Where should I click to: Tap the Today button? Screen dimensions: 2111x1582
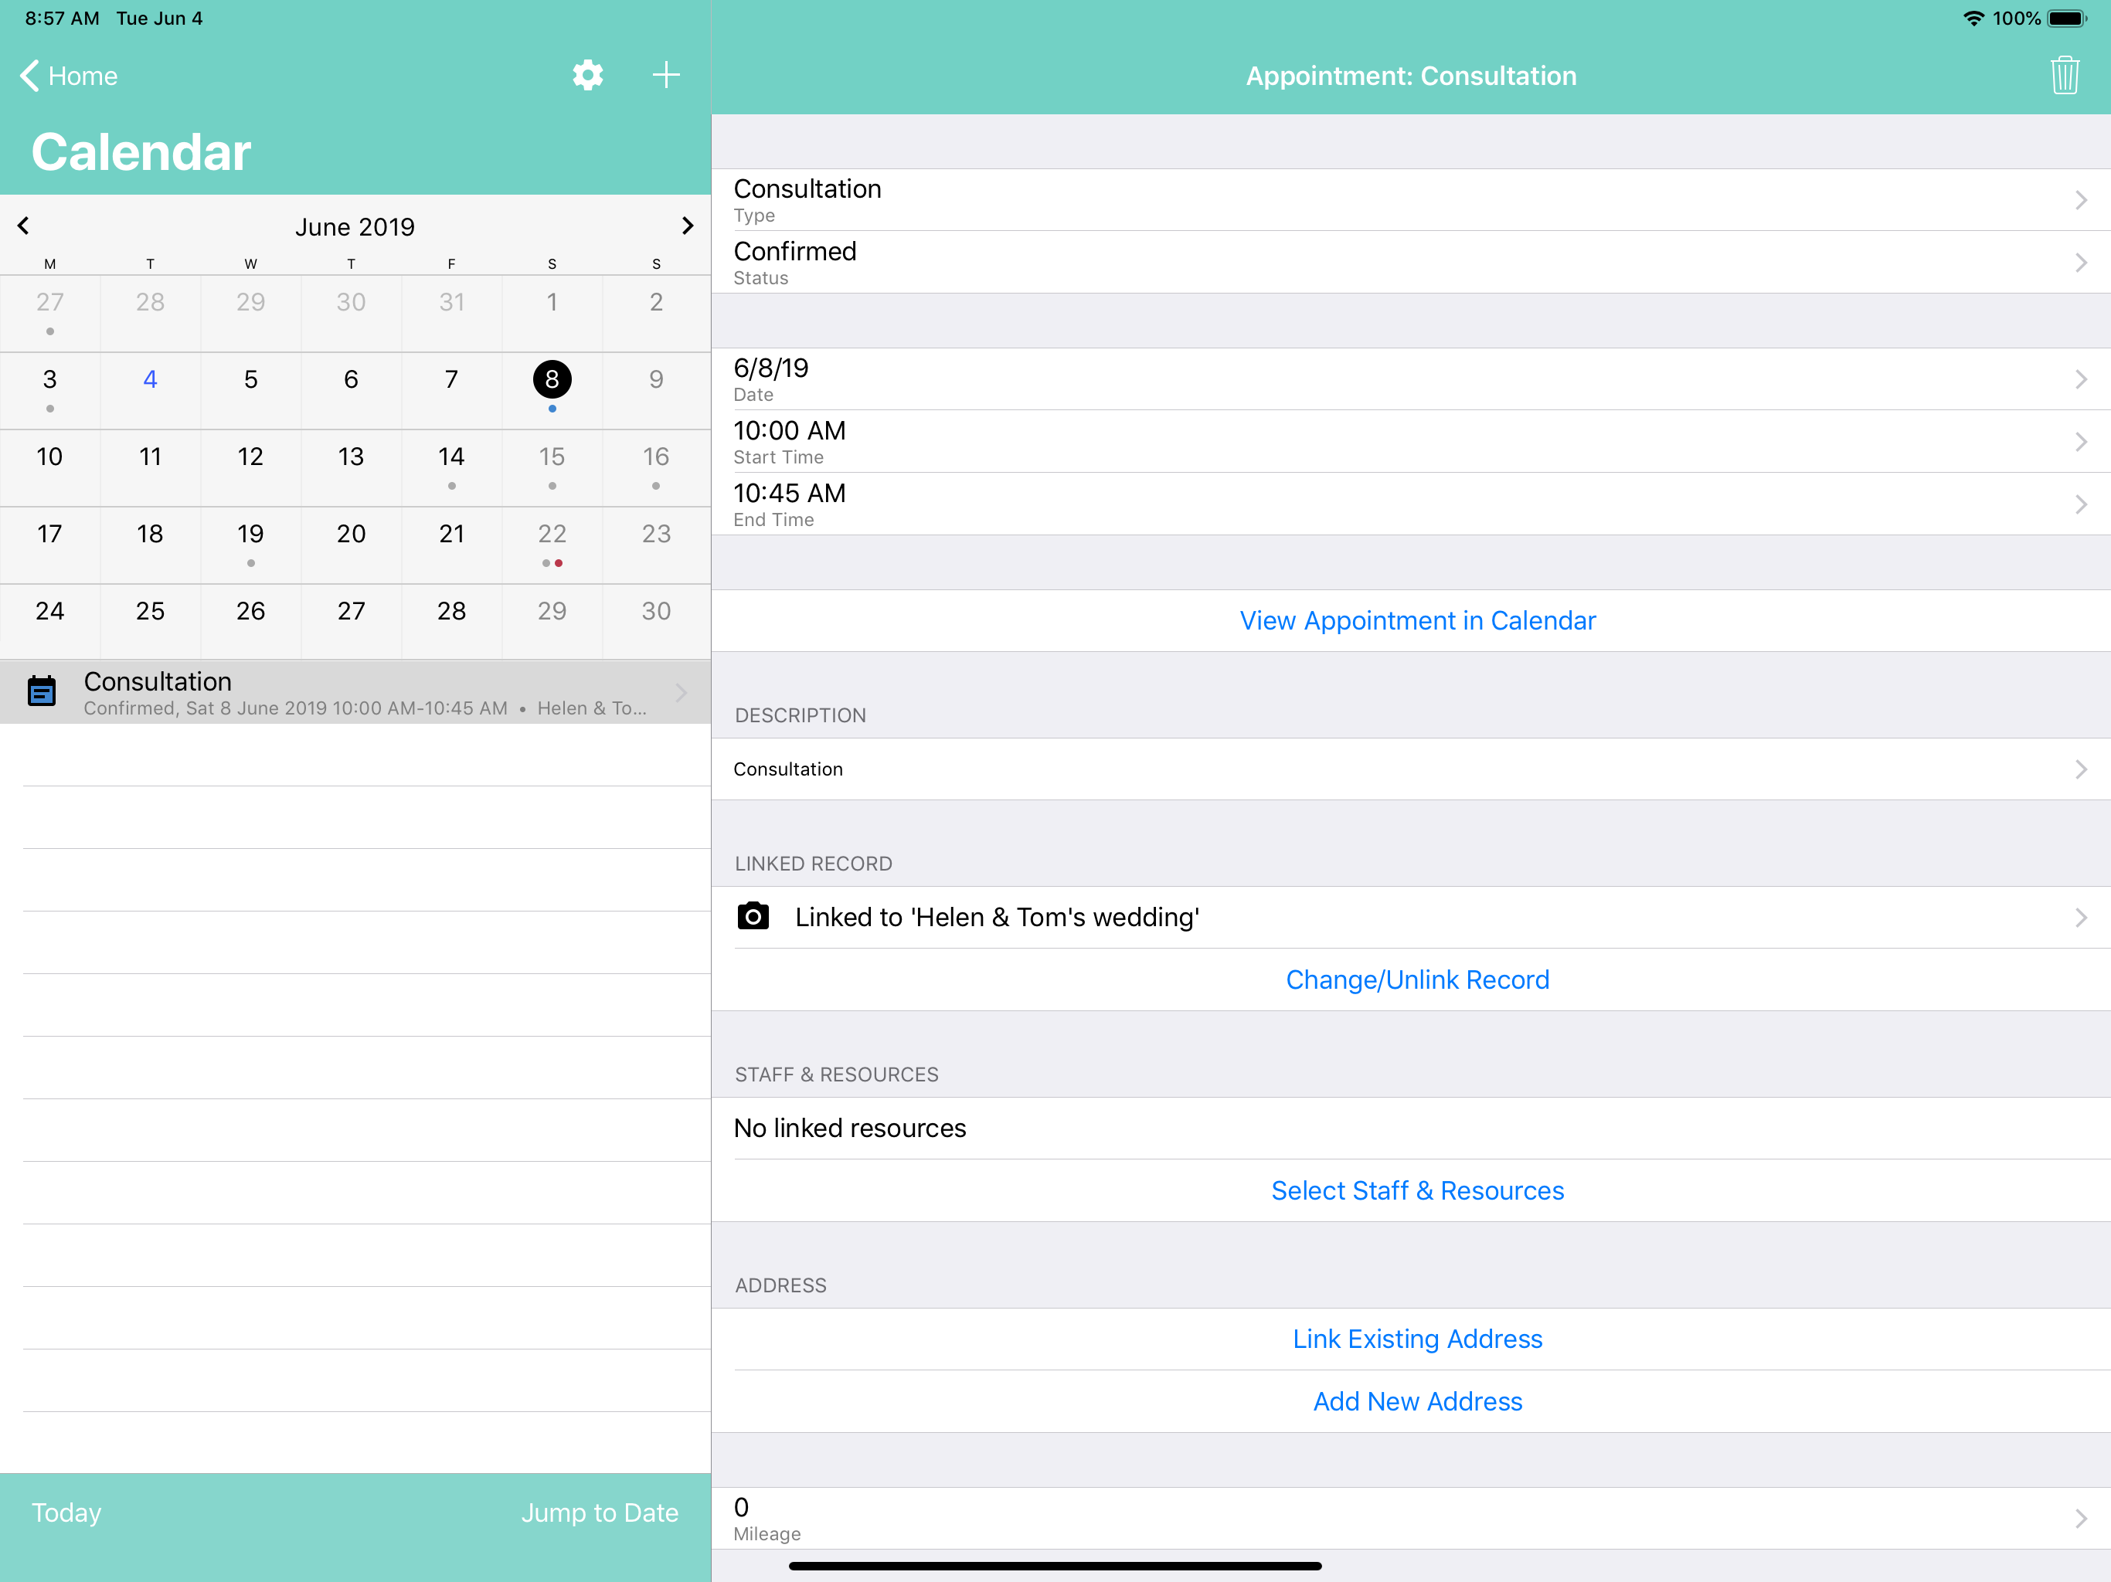point(66,1512)
